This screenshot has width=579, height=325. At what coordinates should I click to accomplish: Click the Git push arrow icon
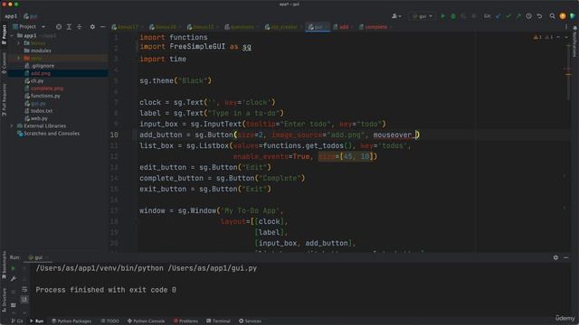point(518,16)
